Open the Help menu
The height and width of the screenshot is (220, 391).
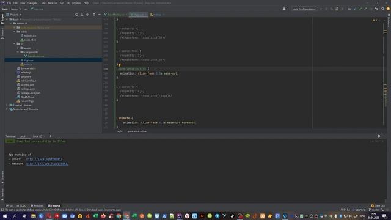86,3
